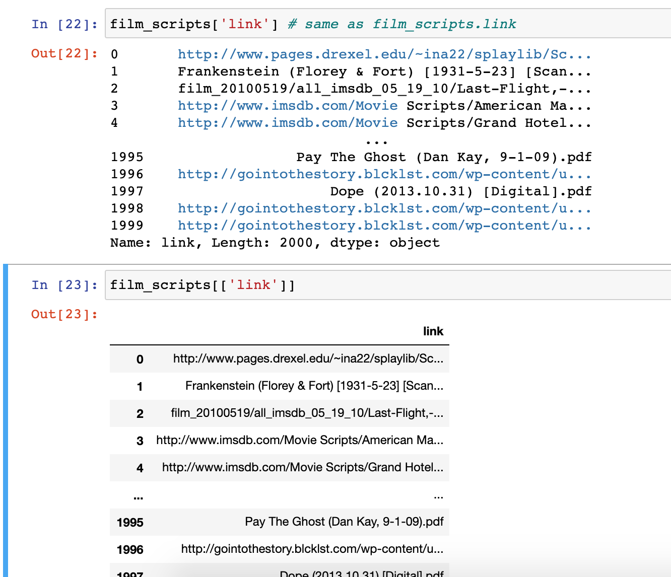Click the 'Name: link, Length: 2000, dtype: object' line
This screenshot has width=671, height=577.
275,243
